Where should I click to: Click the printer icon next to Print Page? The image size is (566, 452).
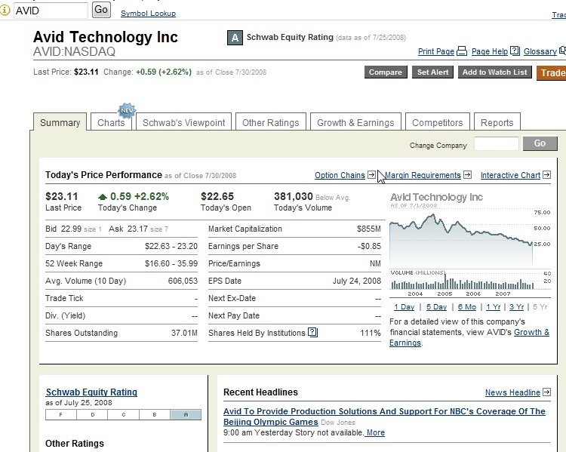[462, 51]
